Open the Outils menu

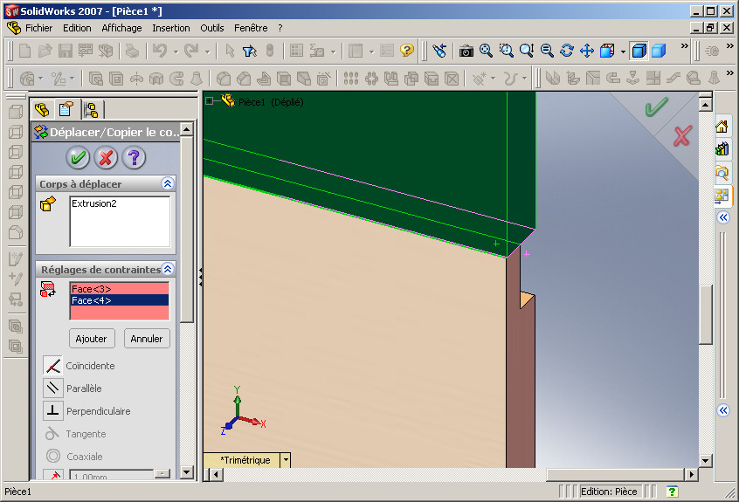tap(212, 28)
